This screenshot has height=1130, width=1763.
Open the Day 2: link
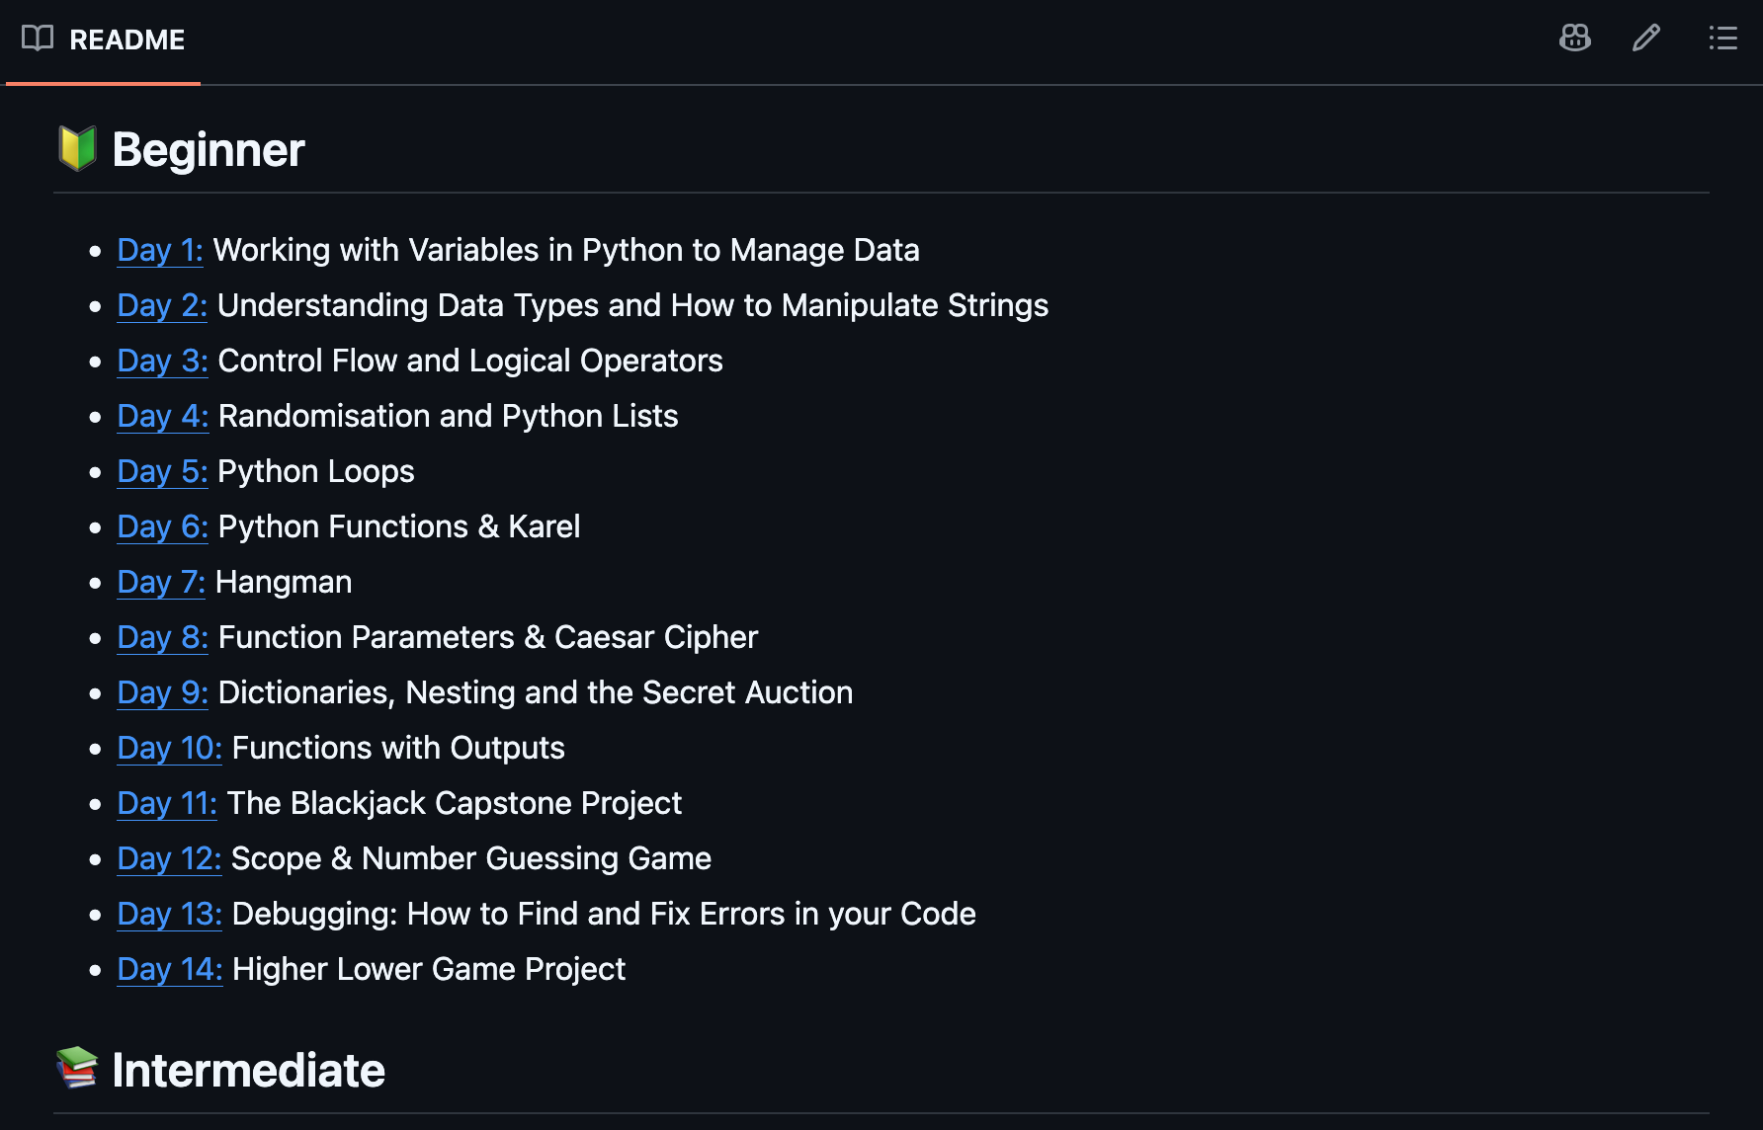point(162,305)
